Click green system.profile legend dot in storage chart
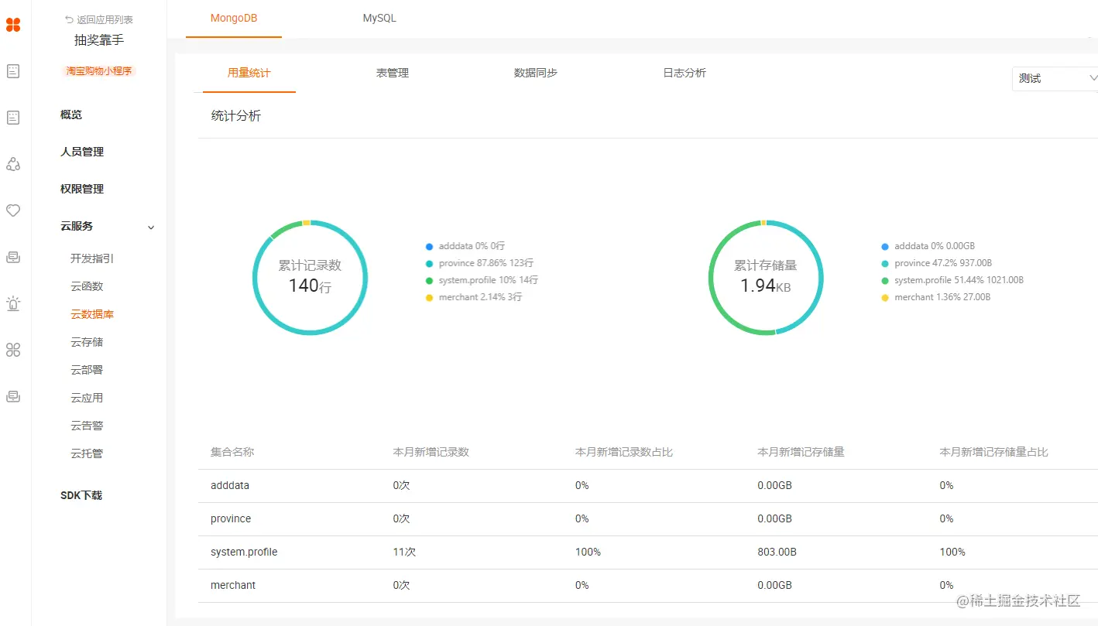Image resolution: width=1098 pixels, height=626 pixels. [x=885, y=281]
